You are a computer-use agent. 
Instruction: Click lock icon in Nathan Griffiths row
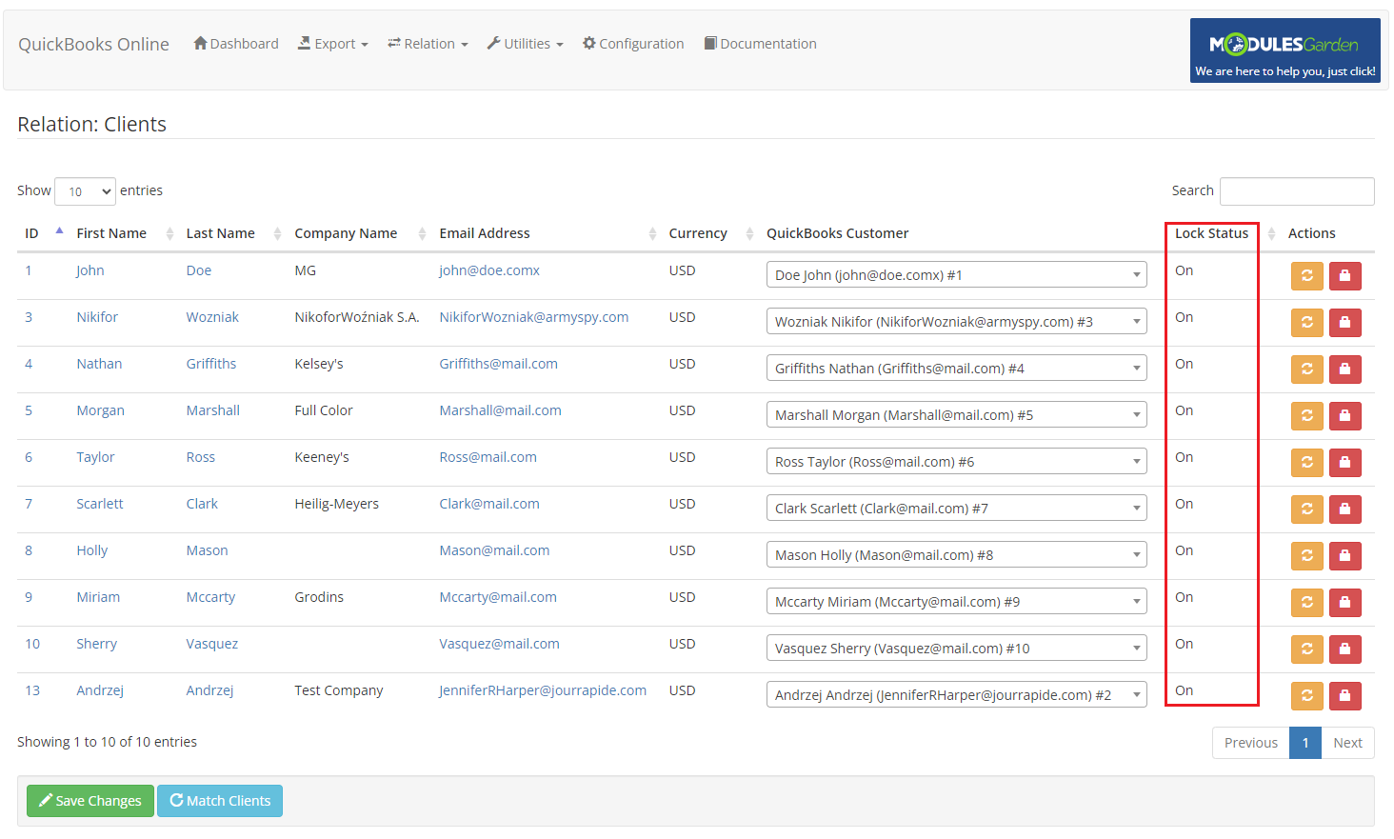click(1344, 369)
